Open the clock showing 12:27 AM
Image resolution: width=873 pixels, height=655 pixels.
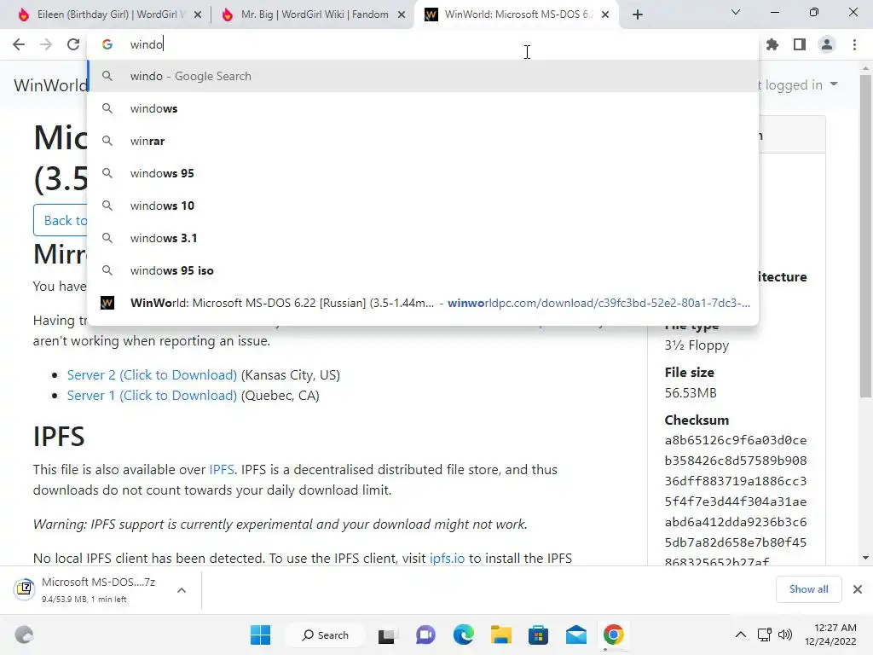coord(830,635)
